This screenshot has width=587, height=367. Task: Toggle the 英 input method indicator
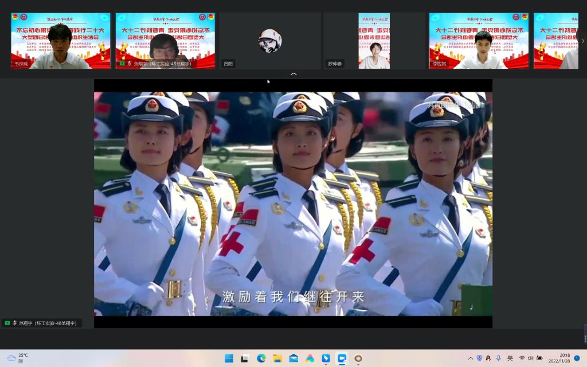pyautogui.click(x=510, y=358)
